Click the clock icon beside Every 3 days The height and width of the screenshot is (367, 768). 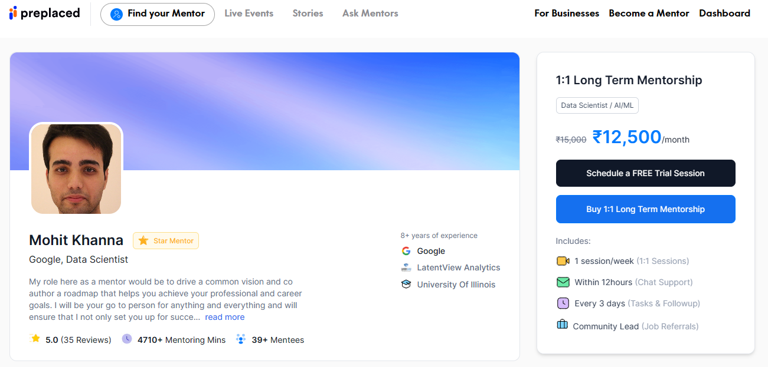(563, 303)
